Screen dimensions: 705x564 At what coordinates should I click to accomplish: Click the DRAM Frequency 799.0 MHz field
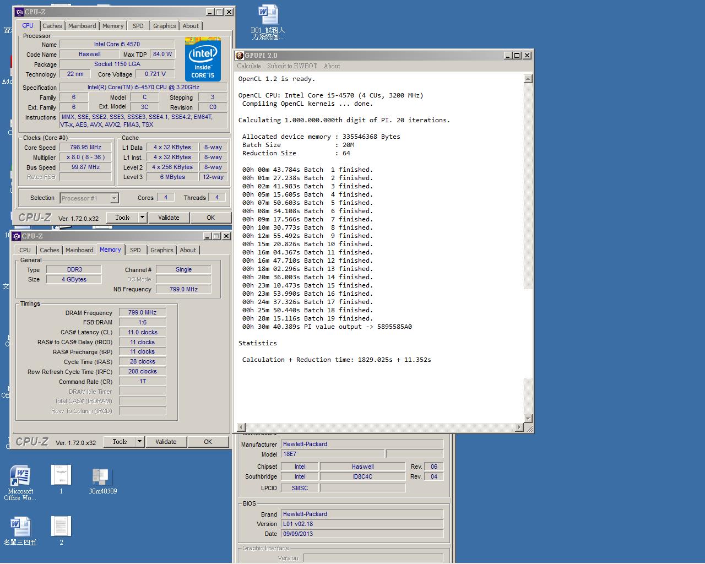click(143, 312)
